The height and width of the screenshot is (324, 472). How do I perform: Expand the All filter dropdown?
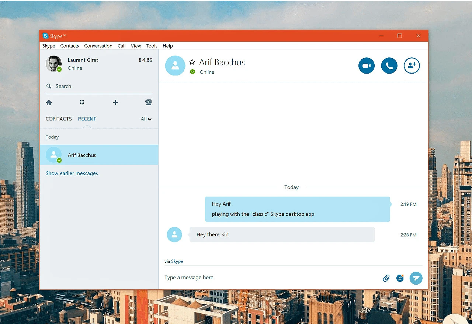[x=146, y=119]
